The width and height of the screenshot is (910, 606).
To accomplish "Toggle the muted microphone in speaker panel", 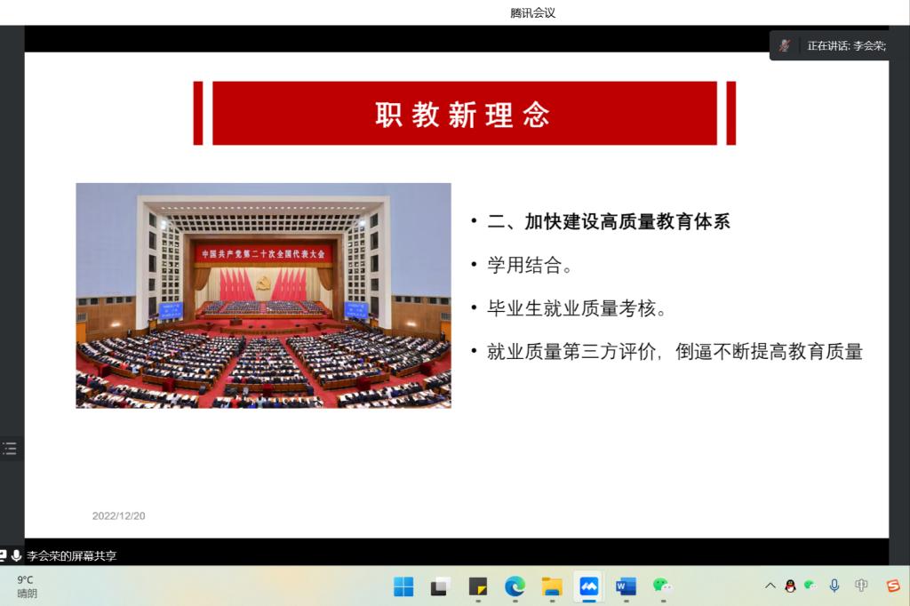I will click(x=785, y=45).
